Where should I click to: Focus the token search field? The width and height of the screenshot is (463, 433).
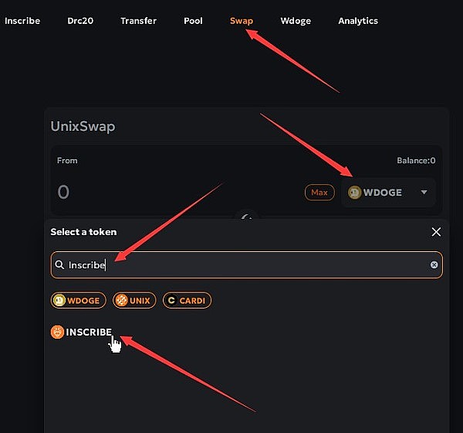(x=247, y=265)
